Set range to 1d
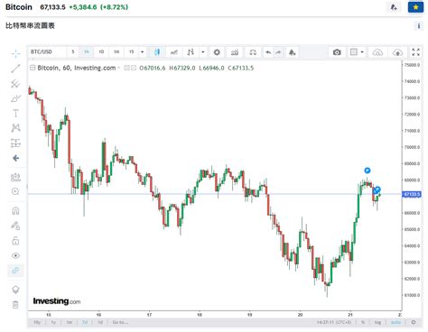This screenshot has height=332, width=428. tap(100, 322)
